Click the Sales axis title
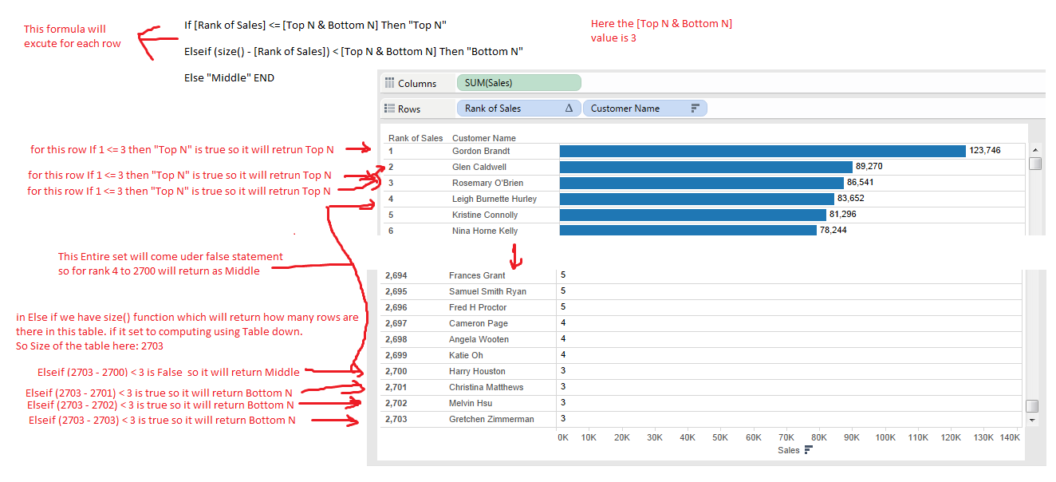The image size is (1056, 482). tap(789, 450)
